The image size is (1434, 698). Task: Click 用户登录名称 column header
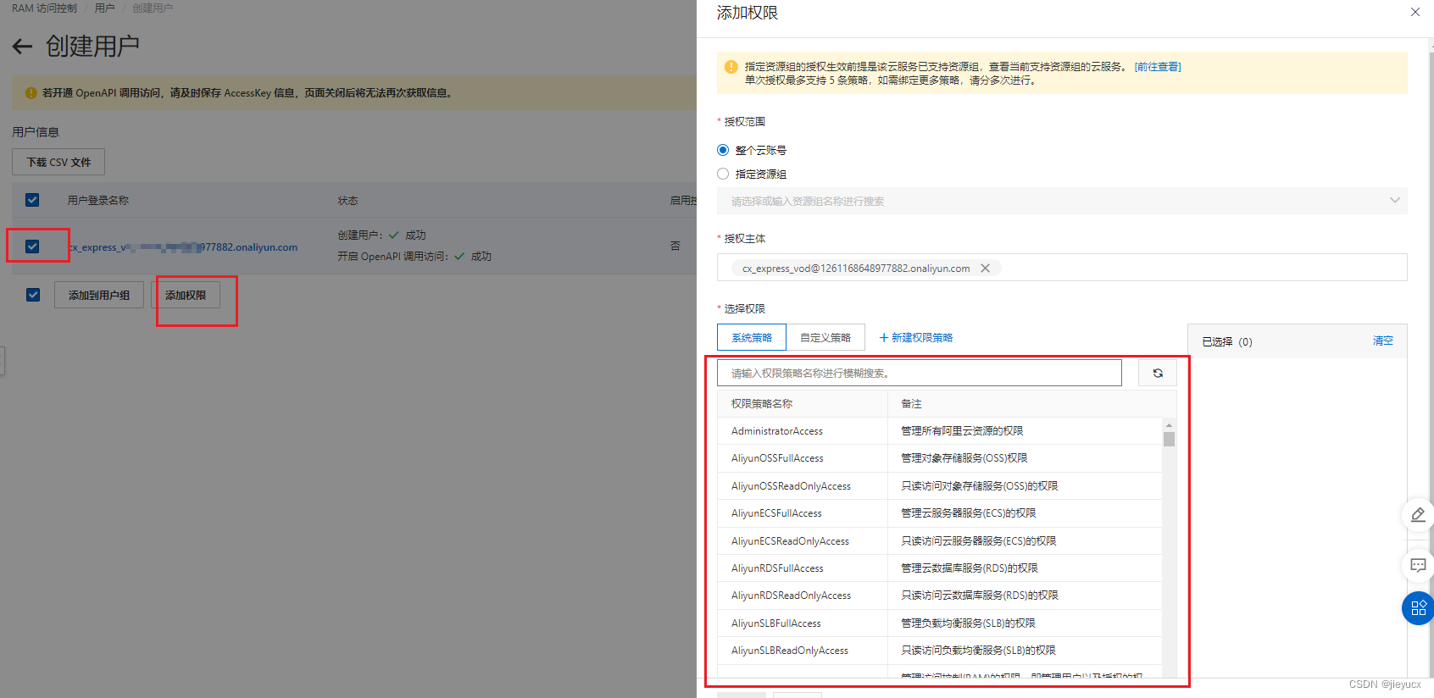coord(98,201)
